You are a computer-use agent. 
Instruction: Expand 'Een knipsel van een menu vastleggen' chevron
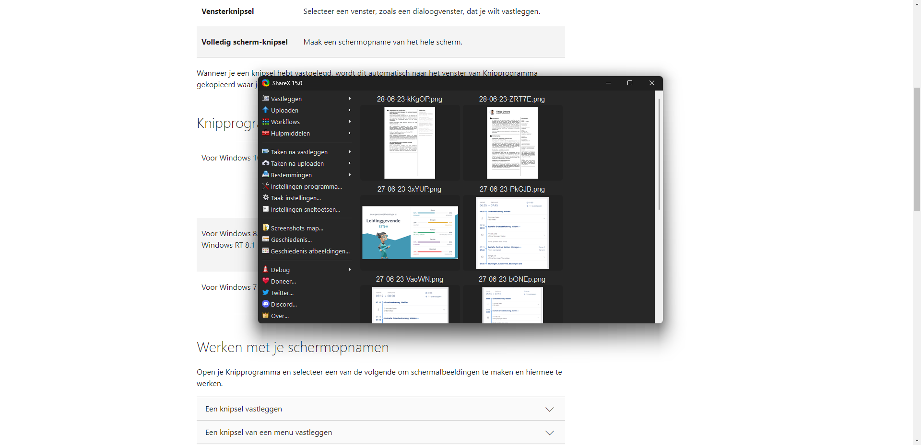click(549, 433)
